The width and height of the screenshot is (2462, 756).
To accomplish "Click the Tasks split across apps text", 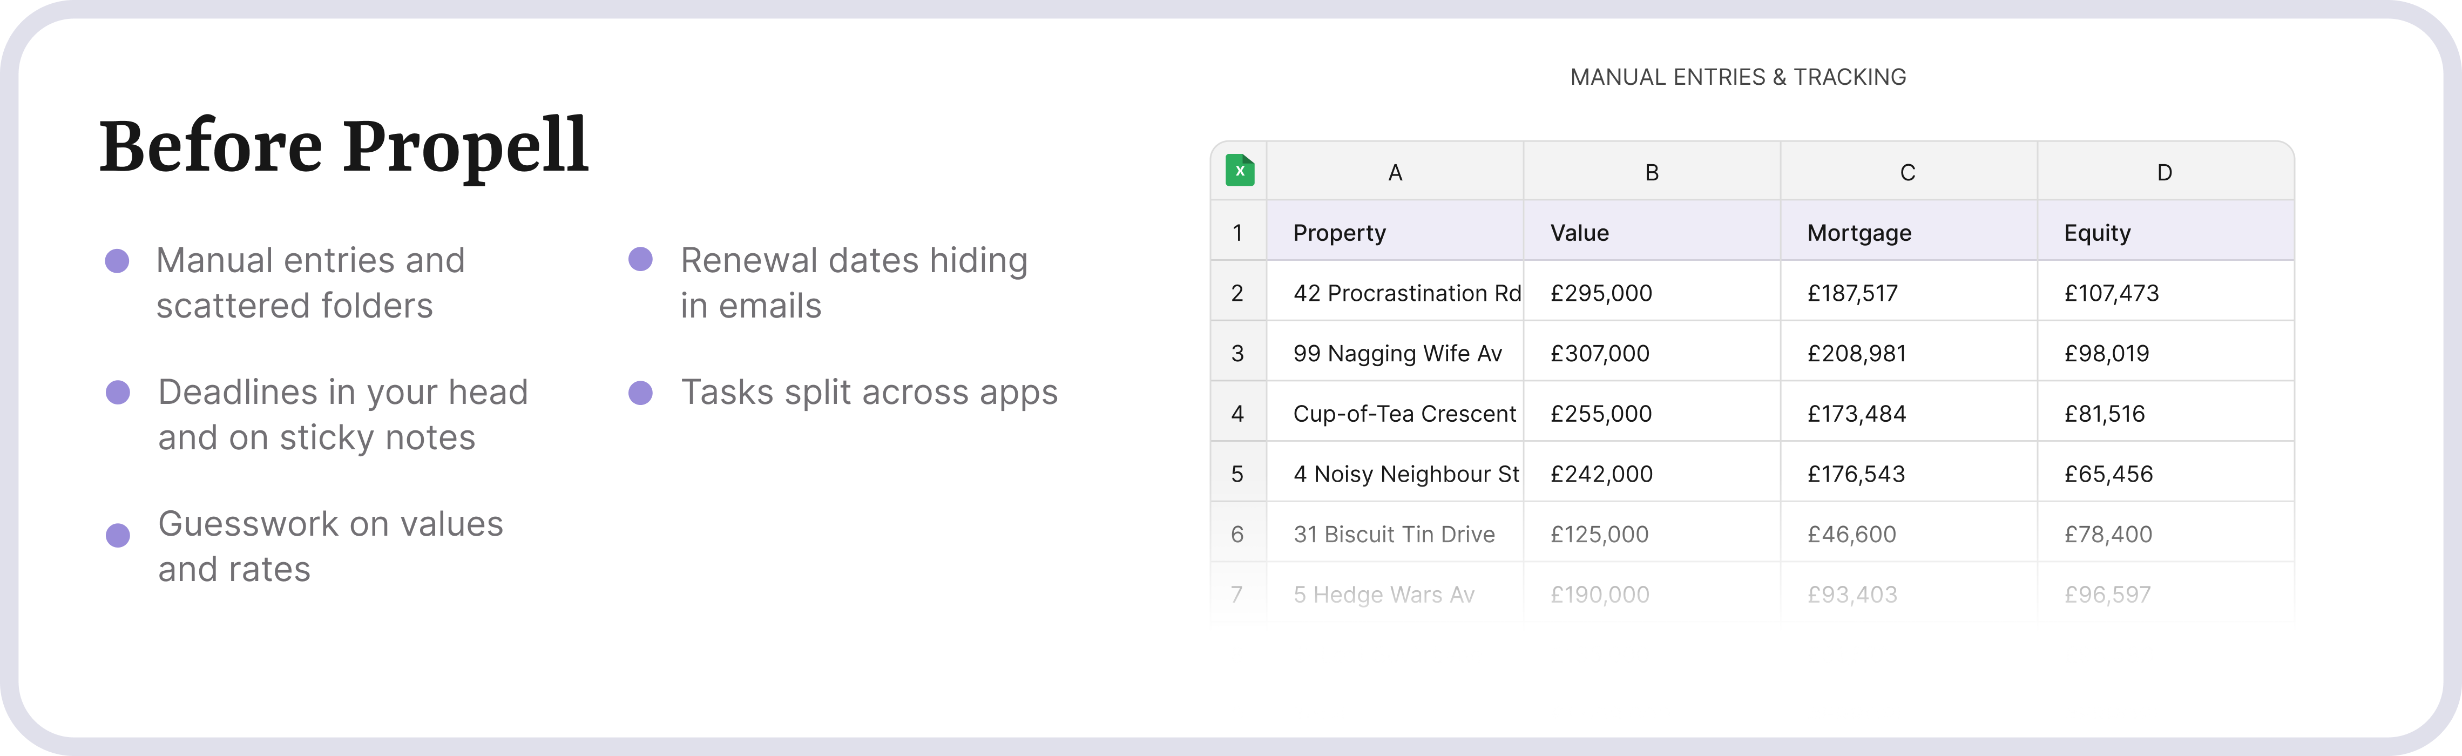I will click(869, 393).
